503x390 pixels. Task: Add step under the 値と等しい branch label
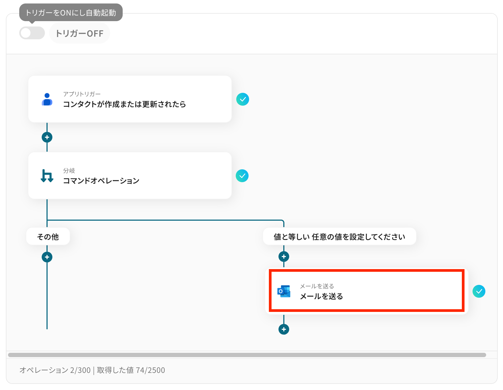[284, 257]
